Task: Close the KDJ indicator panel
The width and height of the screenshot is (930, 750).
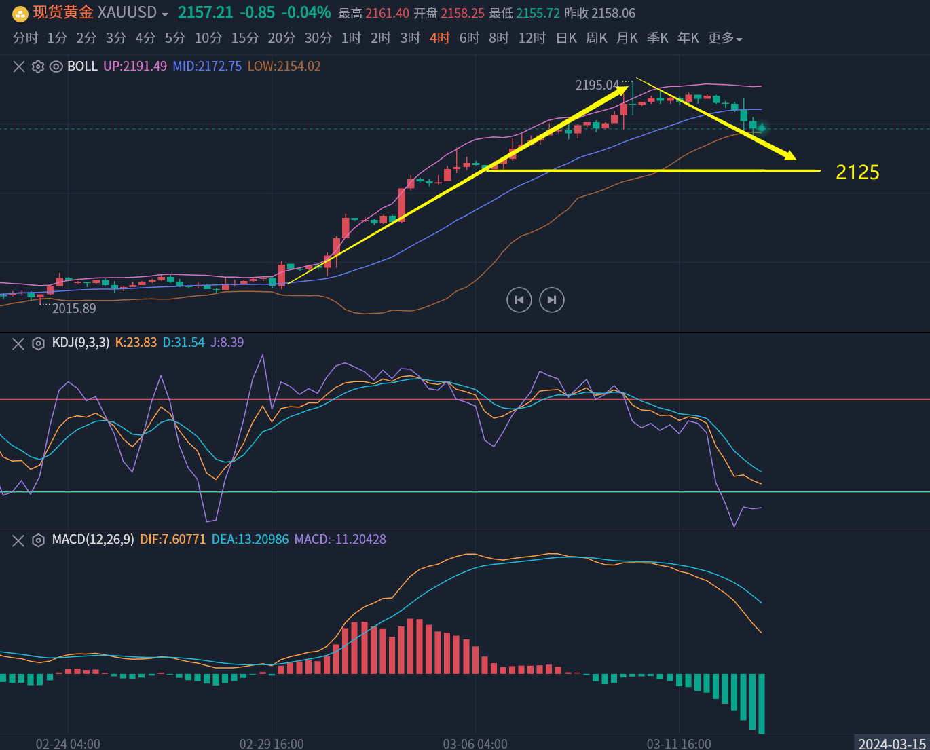Action: (x=18, y=343)
